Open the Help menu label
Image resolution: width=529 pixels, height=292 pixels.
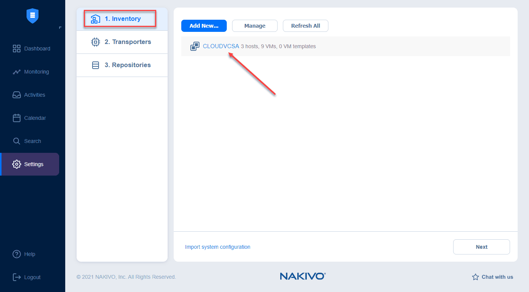(30, 254)
